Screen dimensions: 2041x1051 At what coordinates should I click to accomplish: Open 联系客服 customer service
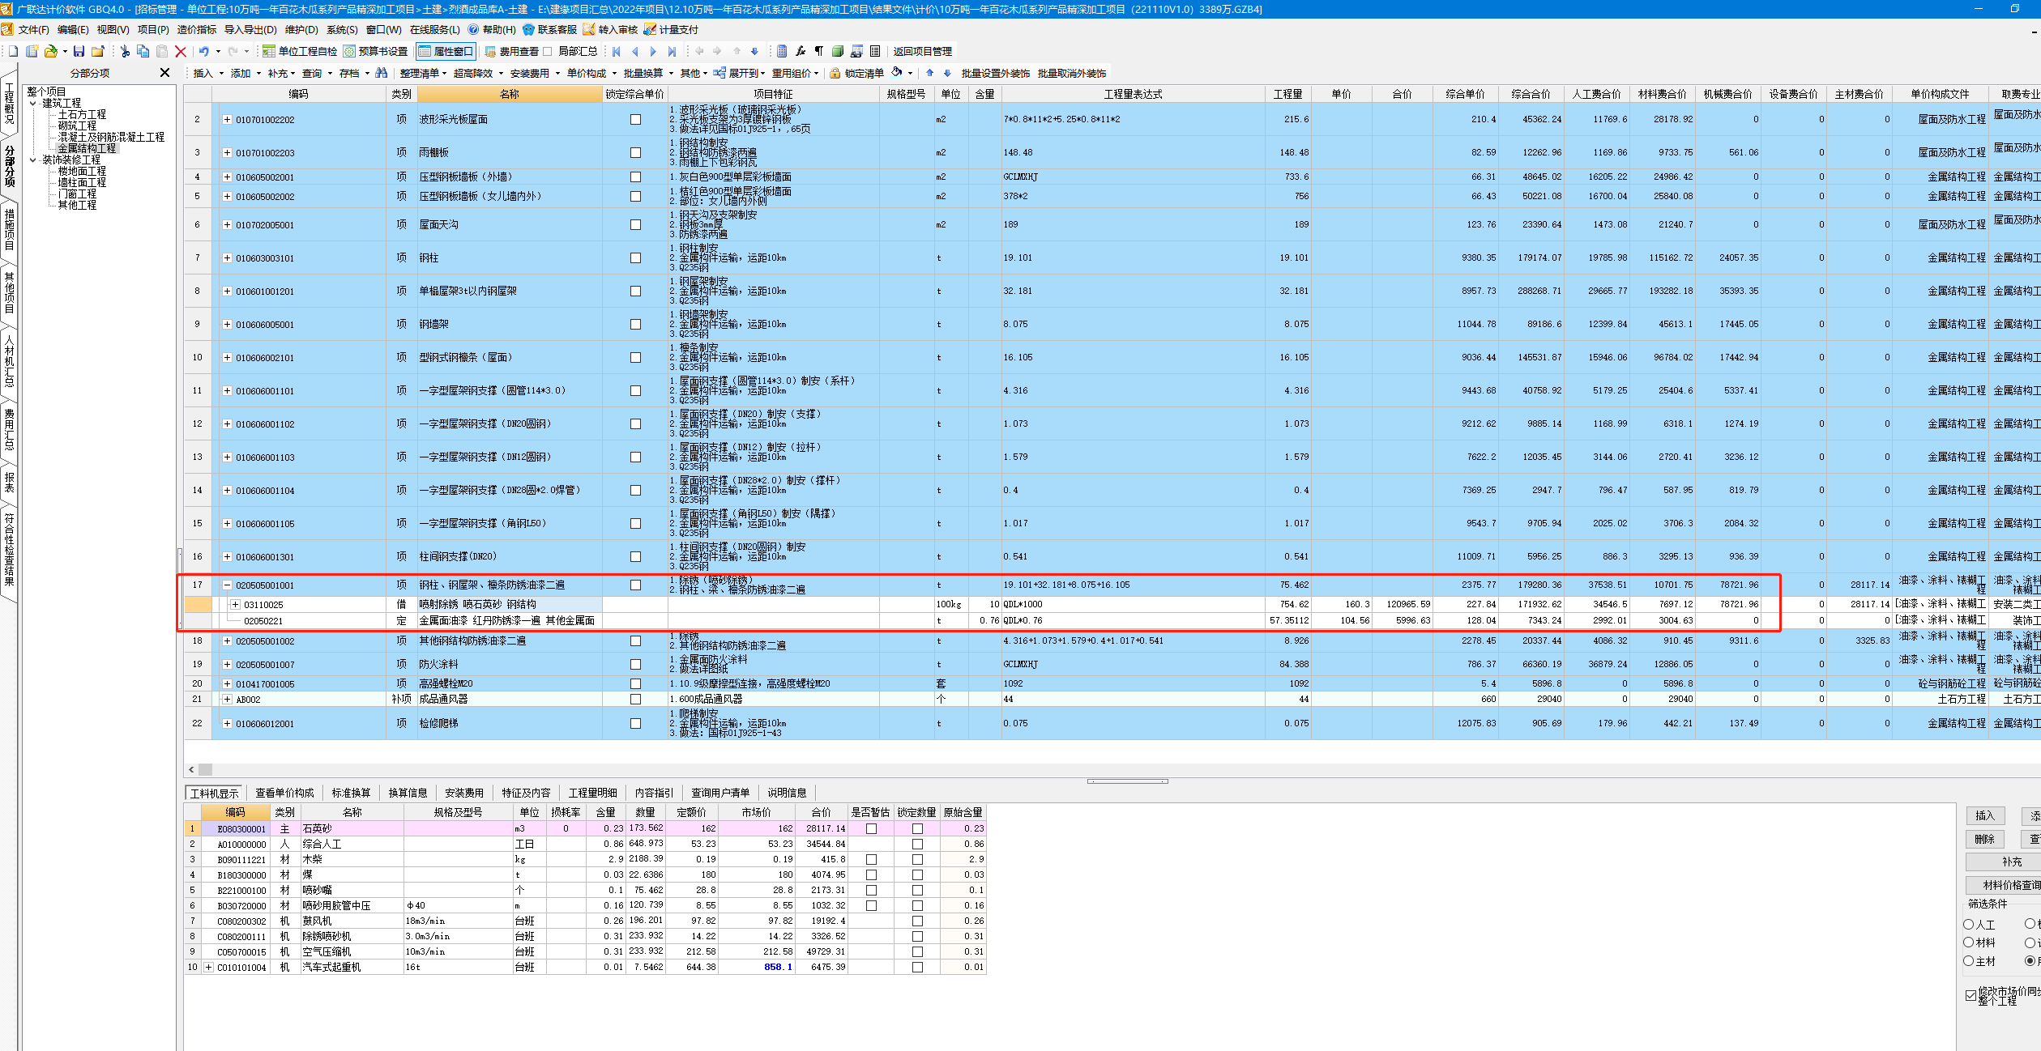pos(550,29)
